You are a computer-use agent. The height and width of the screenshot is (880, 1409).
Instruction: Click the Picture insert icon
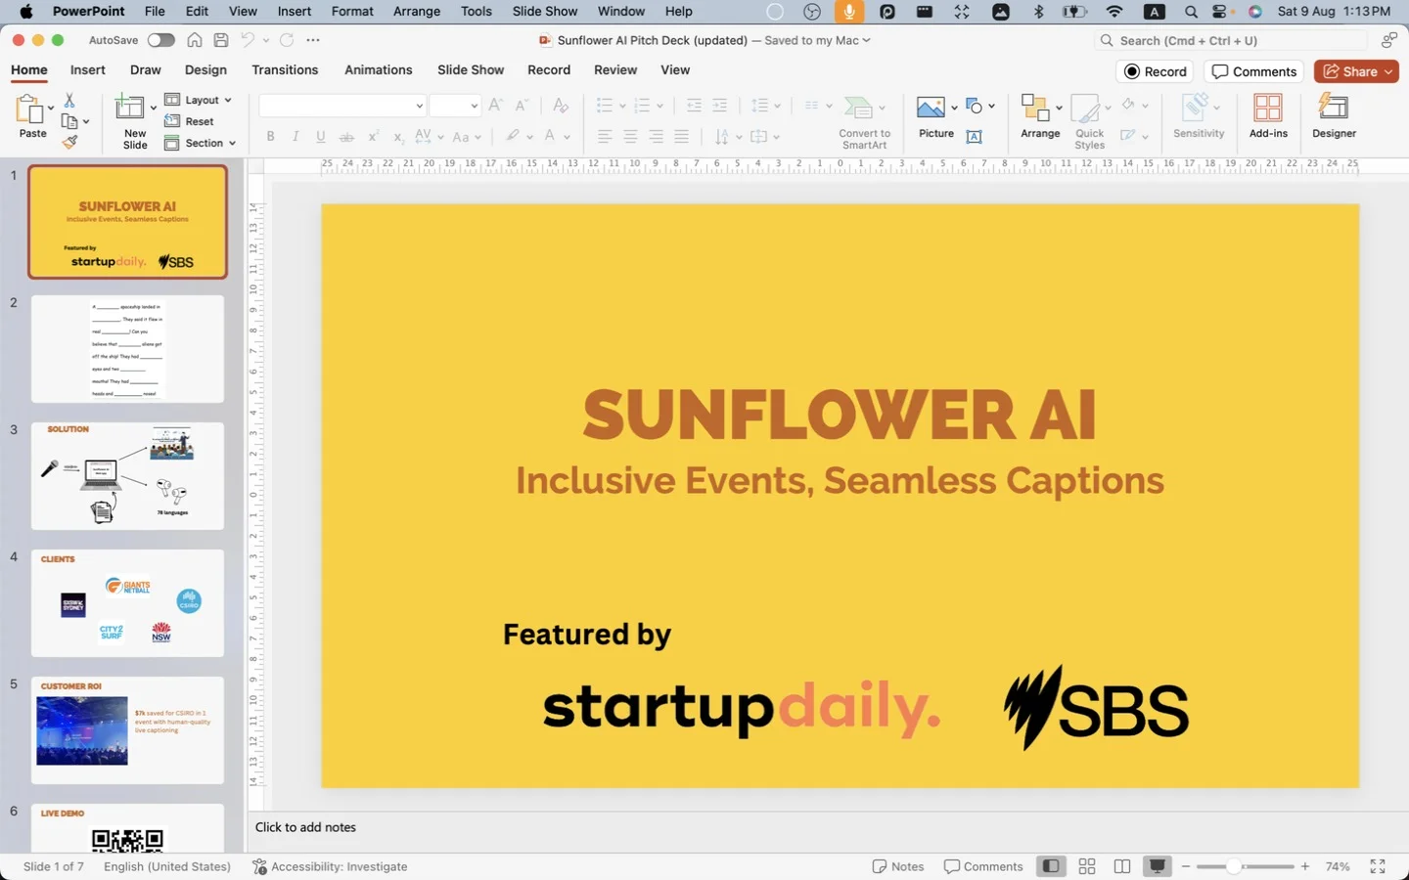coord(931,107)
